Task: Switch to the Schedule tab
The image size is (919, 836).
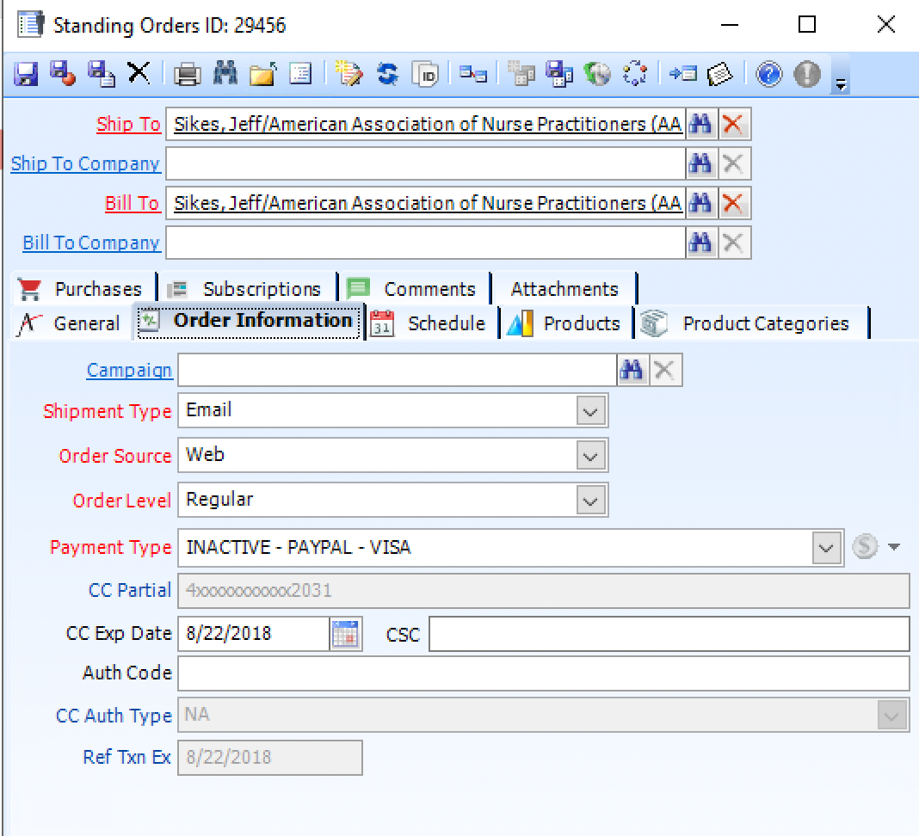Action: [445, 323]
